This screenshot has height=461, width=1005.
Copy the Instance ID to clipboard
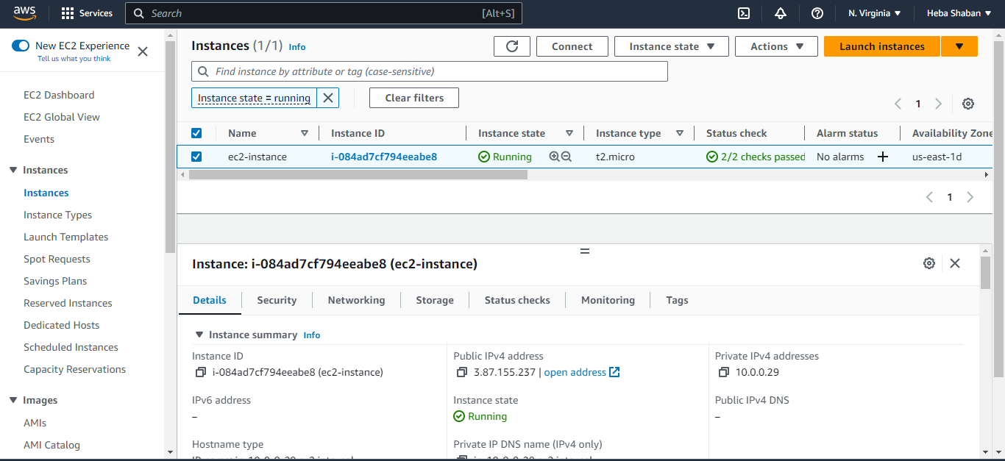(200, 372)
